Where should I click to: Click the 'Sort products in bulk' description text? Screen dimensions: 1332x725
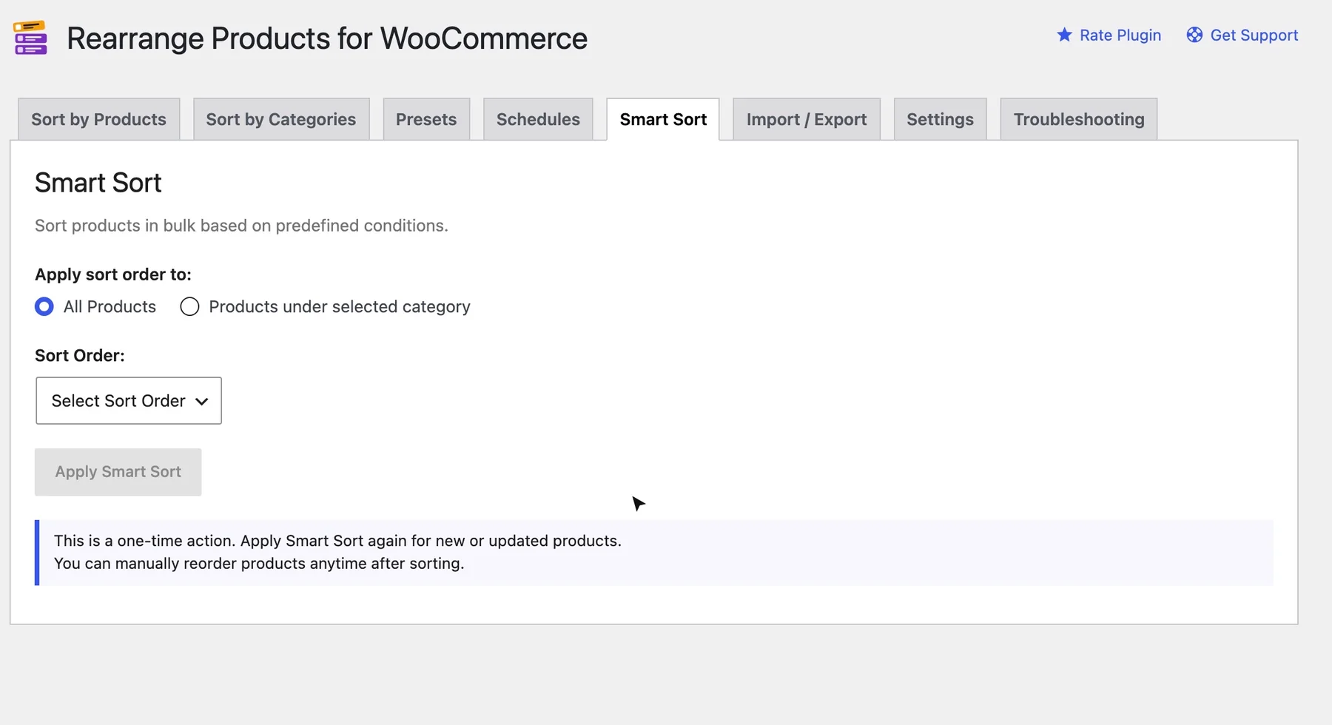click(x=241, y=226)
